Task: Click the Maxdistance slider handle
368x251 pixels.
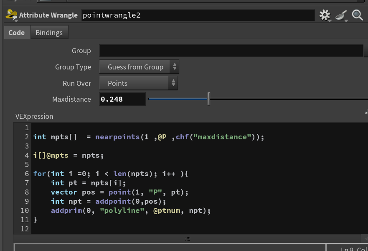Action: pos(208,99)
